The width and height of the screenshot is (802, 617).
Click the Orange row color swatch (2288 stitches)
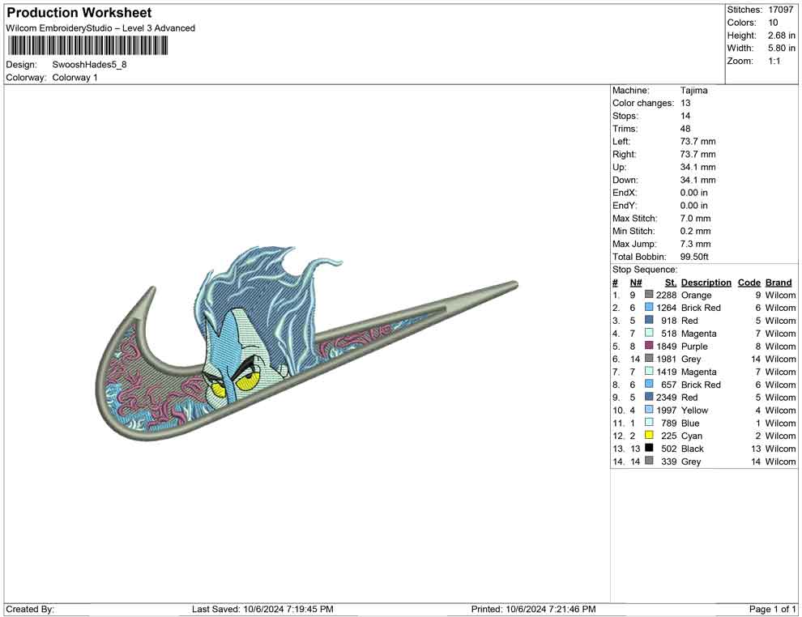point(649,295)
